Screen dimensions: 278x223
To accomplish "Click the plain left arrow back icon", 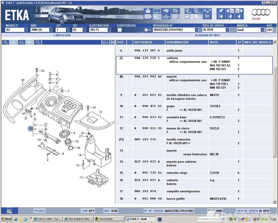I will coord(239,17).
